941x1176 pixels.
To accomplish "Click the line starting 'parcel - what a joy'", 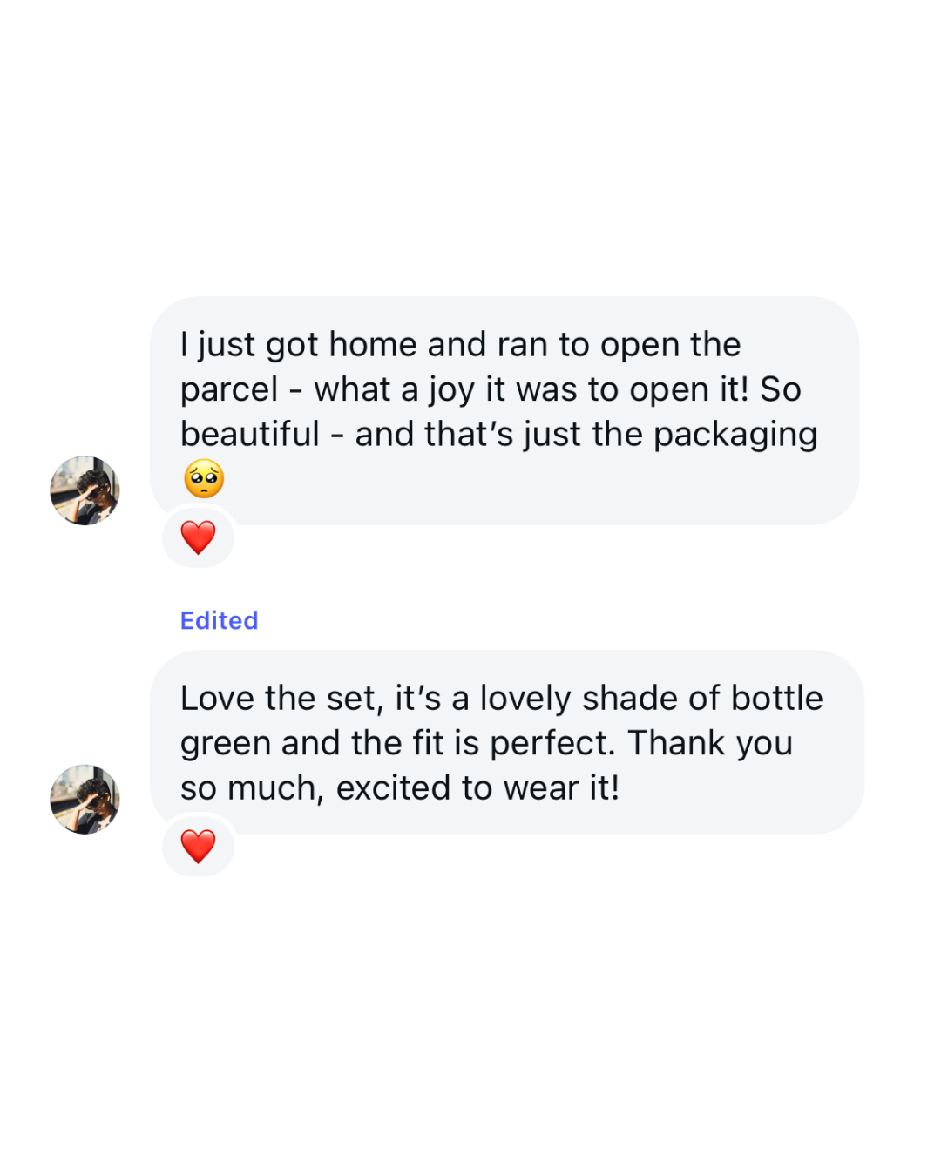I will (490, 389).
